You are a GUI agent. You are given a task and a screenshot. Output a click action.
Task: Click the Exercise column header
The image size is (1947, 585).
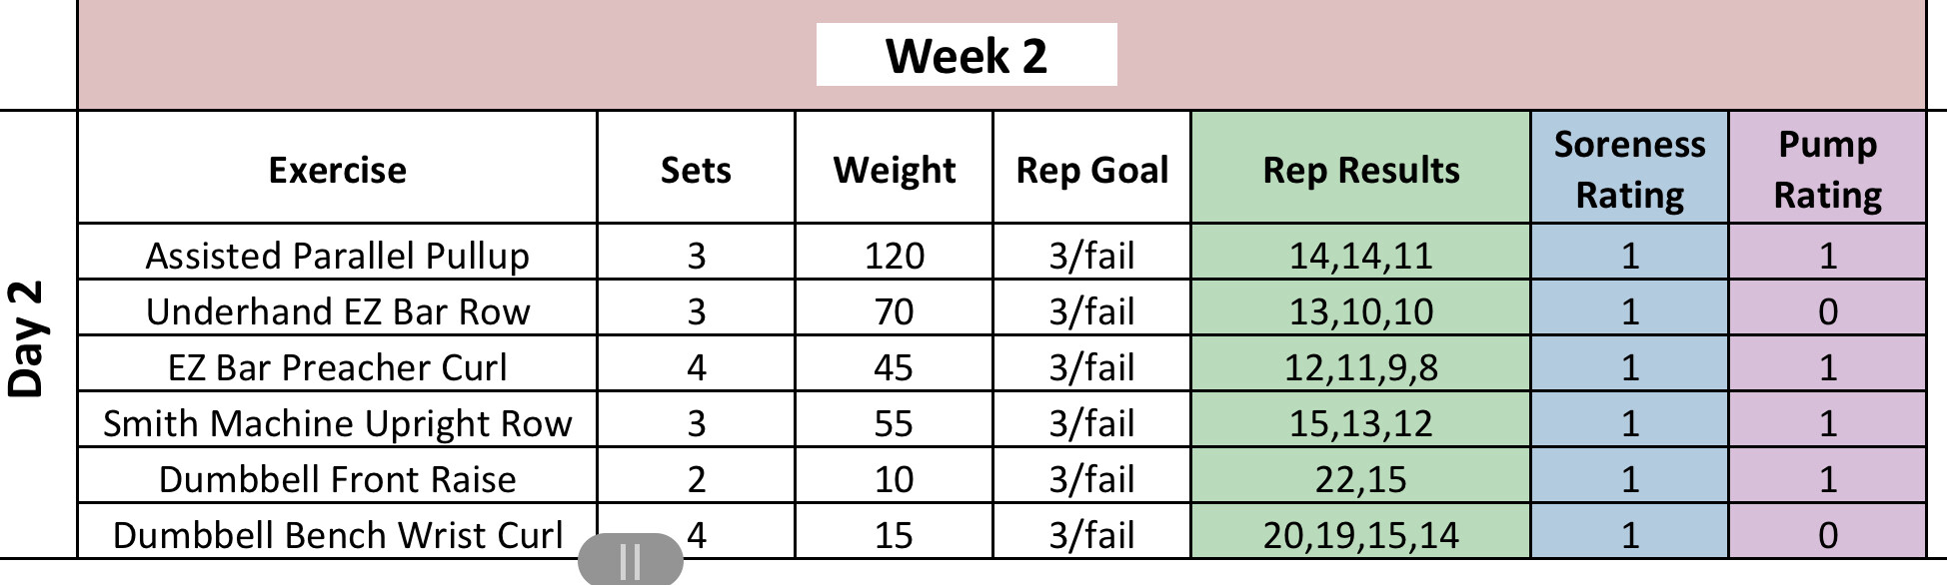click(337, 170)
